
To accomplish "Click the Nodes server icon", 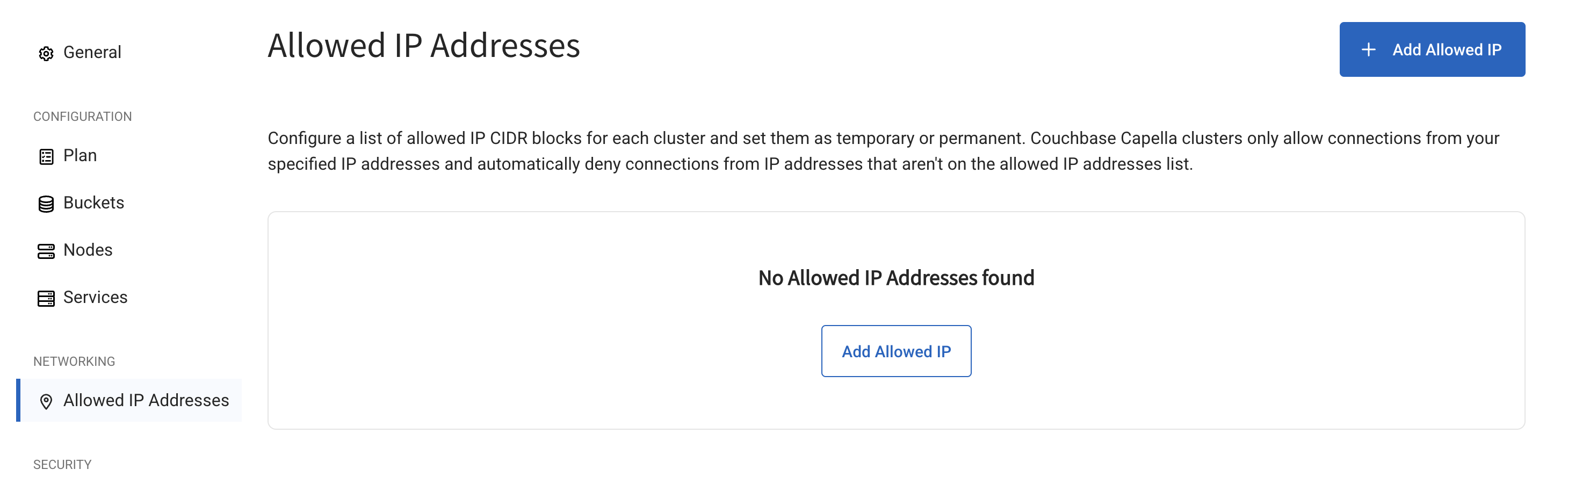I will coord(46,251).
